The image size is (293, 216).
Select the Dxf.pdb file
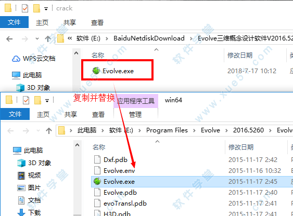pyautogui.click(x=111, y=160)
